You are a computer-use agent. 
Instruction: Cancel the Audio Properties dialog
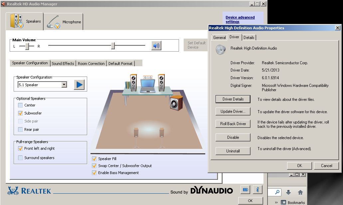(x=326, y=166)
